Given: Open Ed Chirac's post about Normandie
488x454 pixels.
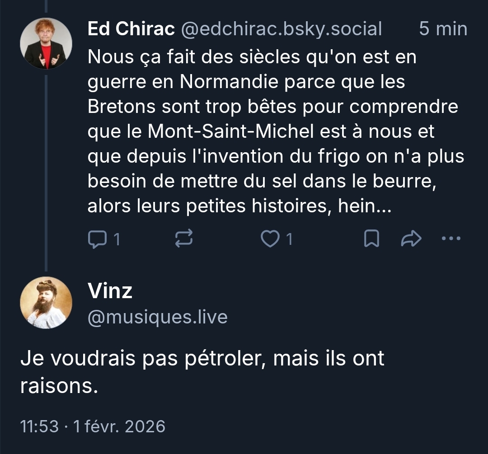Looking at the screenshot, I should (271, 131).
